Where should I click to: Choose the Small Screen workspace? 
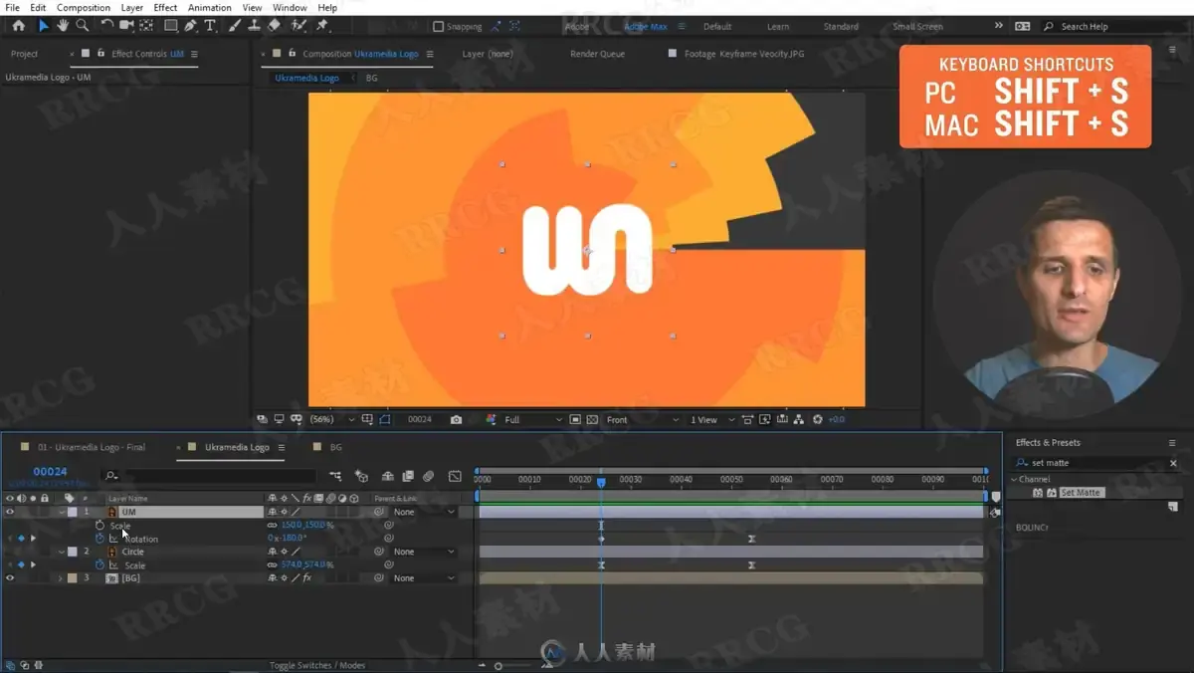click(x=917, y=27)
